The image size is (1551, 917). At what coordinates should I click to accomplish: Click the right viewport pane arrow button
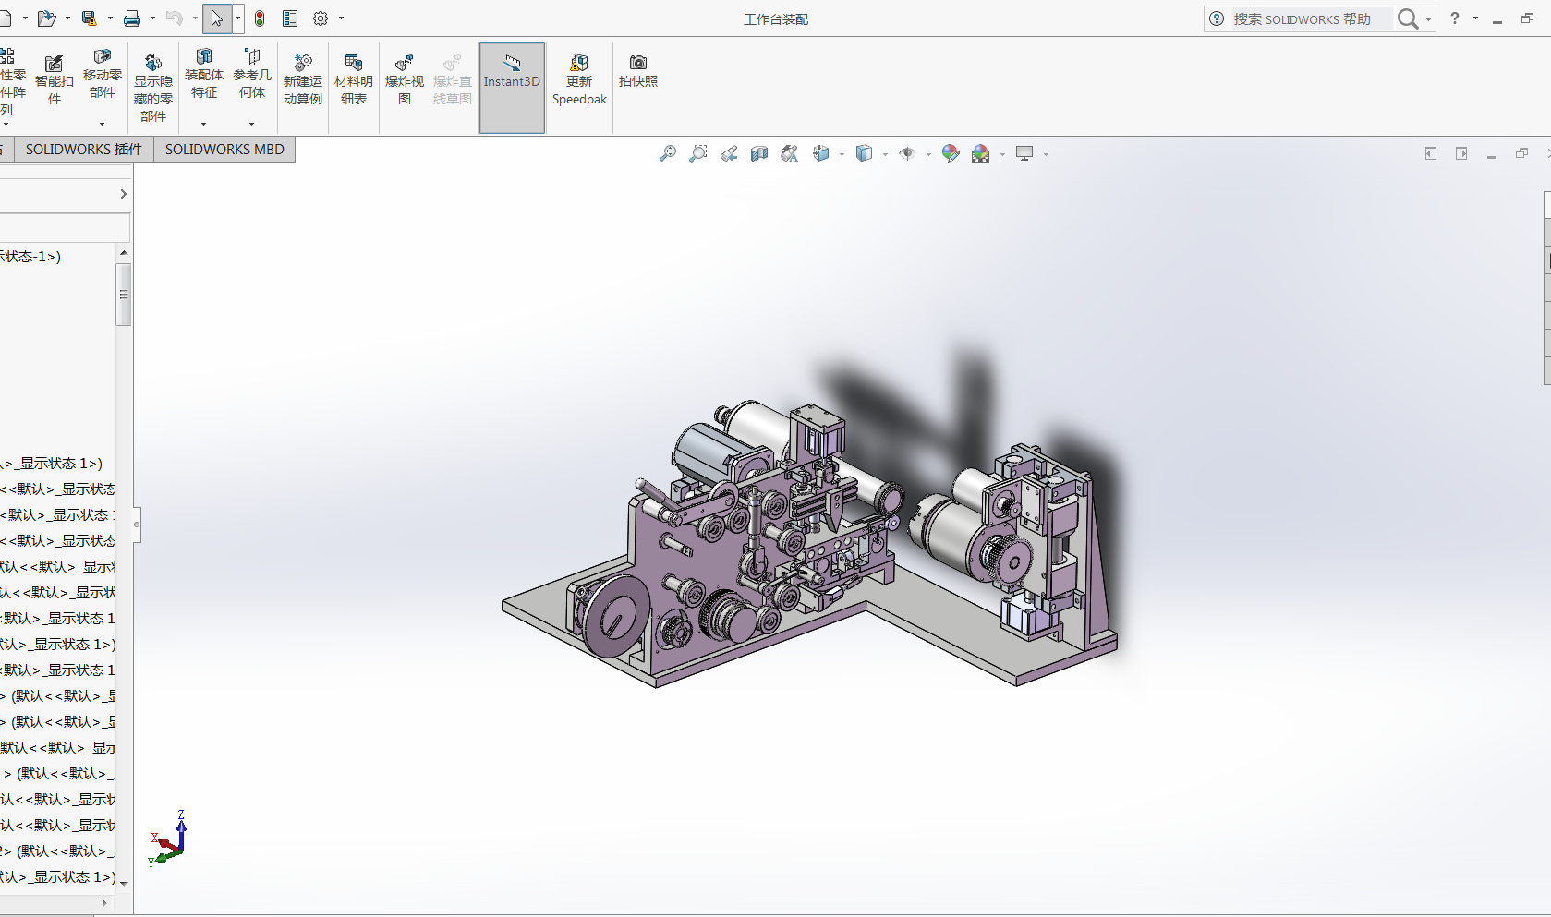1461,153
